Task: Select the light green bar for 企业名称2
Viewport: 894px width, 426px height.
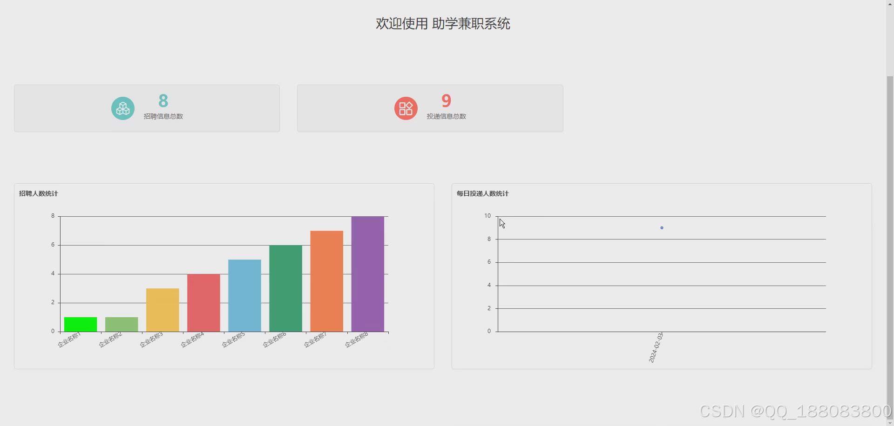Action: (x=122, y=324)
